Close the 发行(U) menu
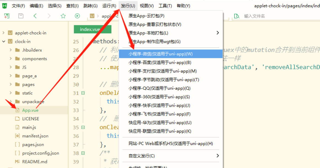 tap(128, 6)
